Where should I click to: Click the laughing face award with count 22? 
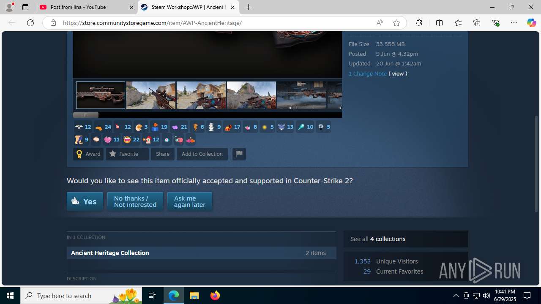point(131,139)
